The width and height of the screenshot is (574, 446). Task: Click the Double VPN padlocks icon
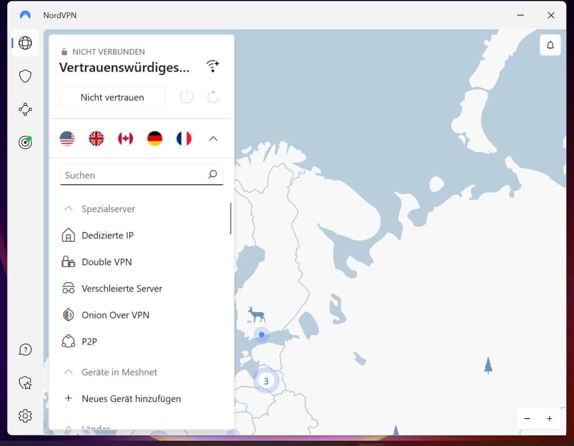click(68, 262)
